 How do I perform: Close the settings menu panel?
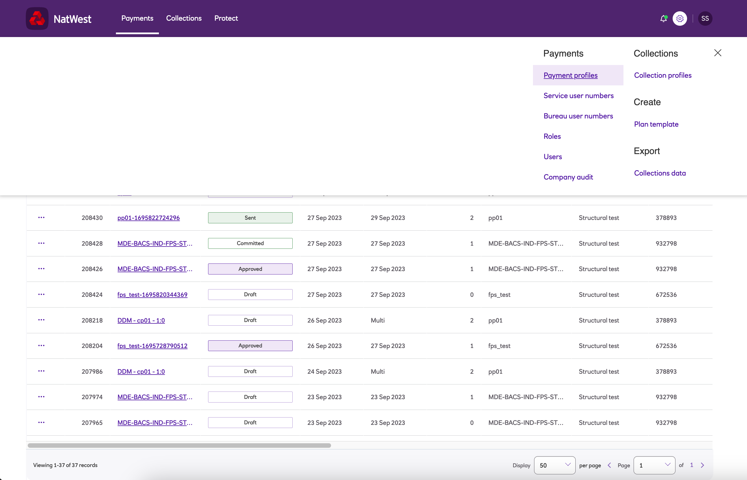pyautogui.click(x=718, y=53)
